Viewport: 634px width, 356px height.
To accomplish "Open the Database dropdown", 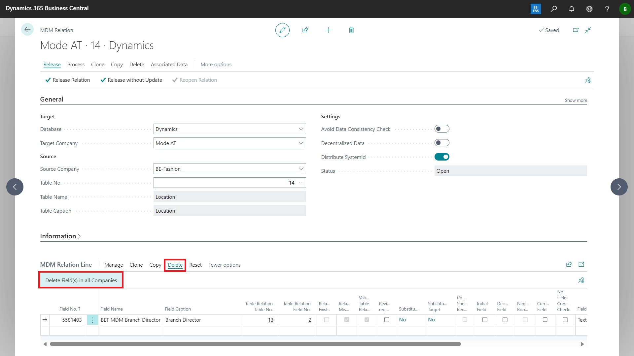I will click(x=301, y=129).
